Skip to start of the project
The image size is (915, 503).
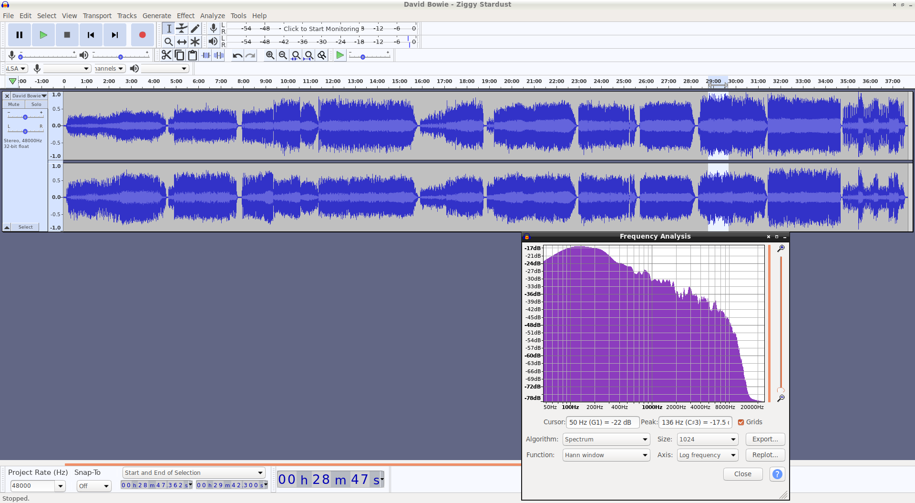[91, 35]
